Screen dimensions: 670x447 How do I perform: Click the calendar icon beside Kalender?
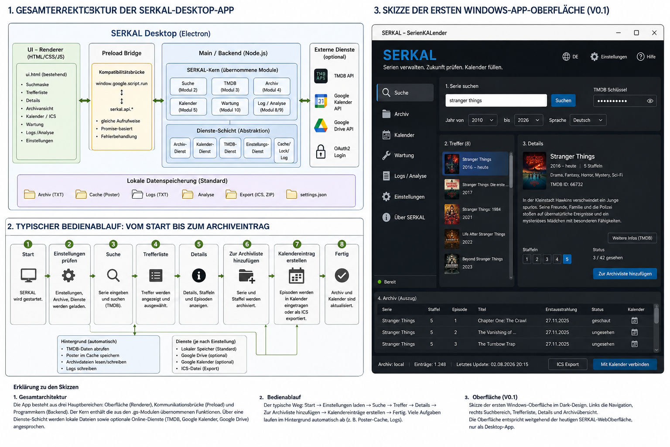click(386, 135)
